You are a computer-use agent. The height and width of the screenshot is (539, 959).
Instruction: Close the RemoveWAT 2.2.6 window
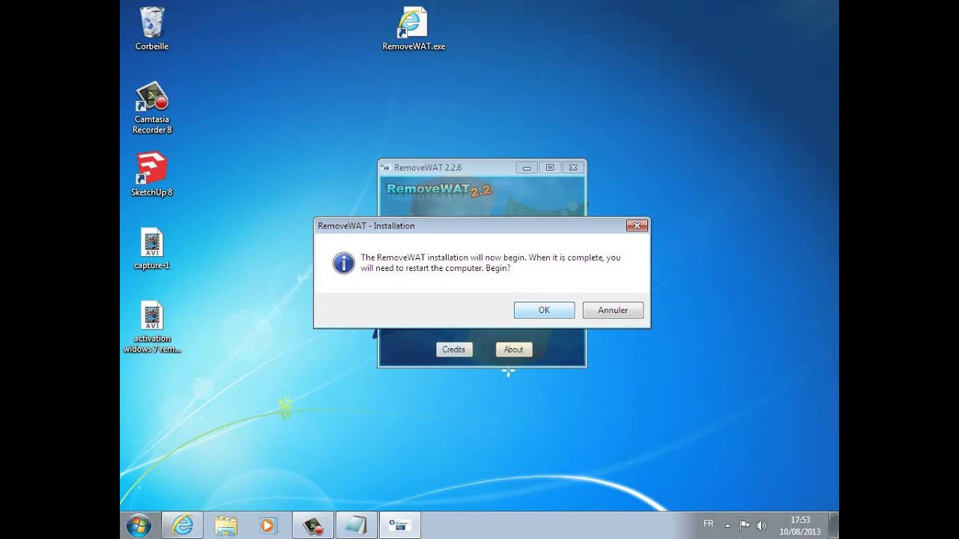[572, 168]
